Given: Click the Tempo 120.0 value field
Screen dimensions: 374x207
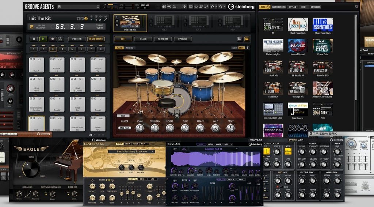Looking at the screenshot, I should (x=100, y=28).
